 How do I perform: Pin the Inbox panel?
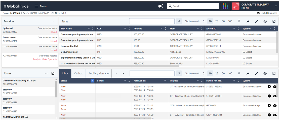tap(239, 73)
